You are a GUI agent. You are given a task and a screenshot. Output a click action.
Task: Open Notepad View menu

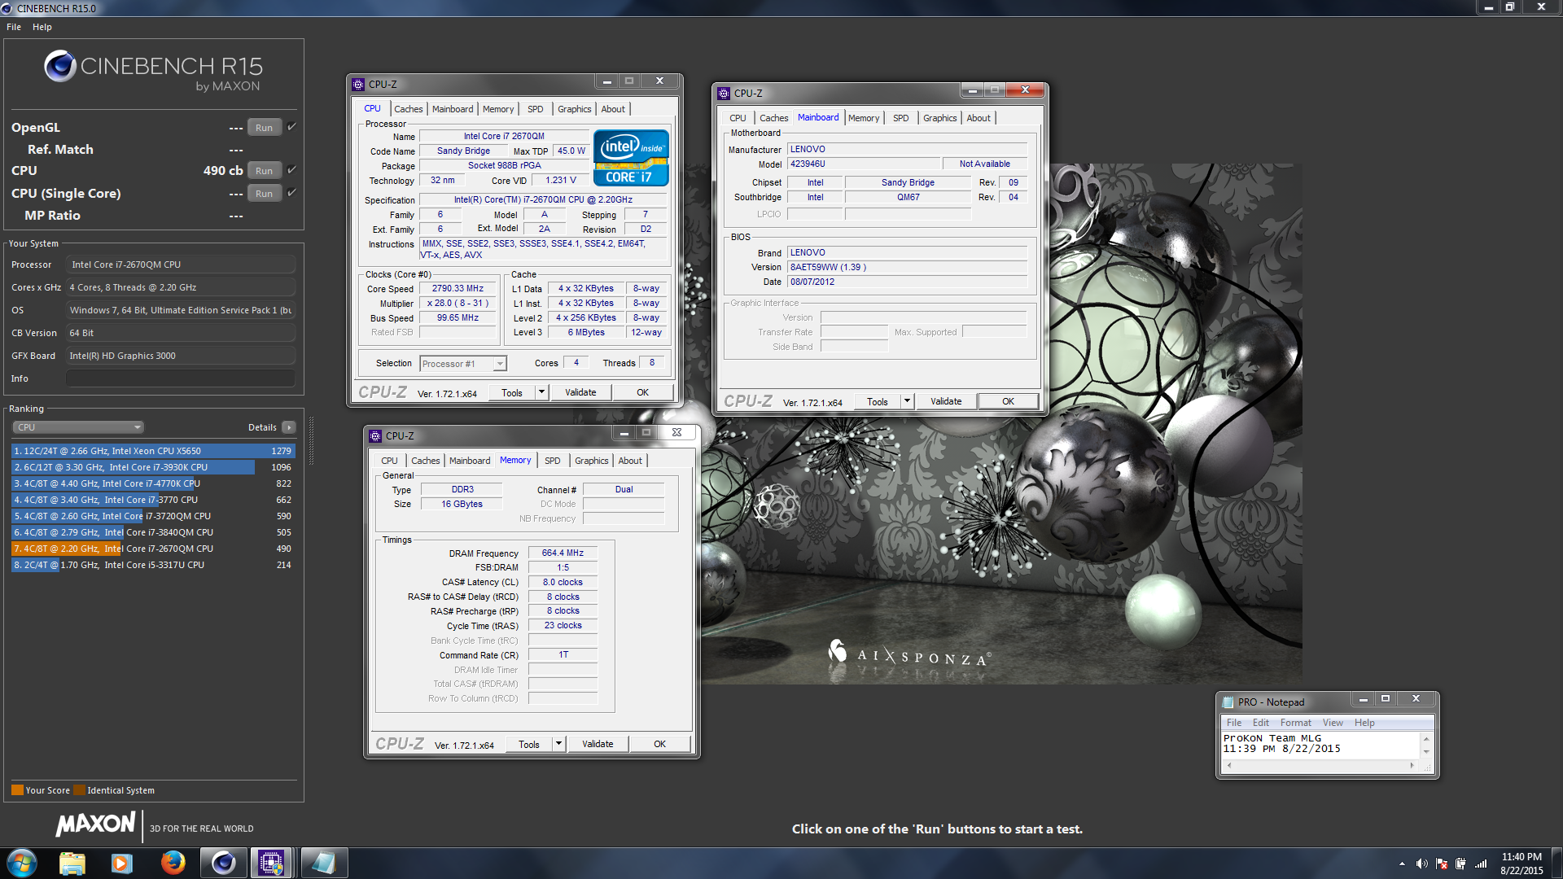(x=1333, y=723)
